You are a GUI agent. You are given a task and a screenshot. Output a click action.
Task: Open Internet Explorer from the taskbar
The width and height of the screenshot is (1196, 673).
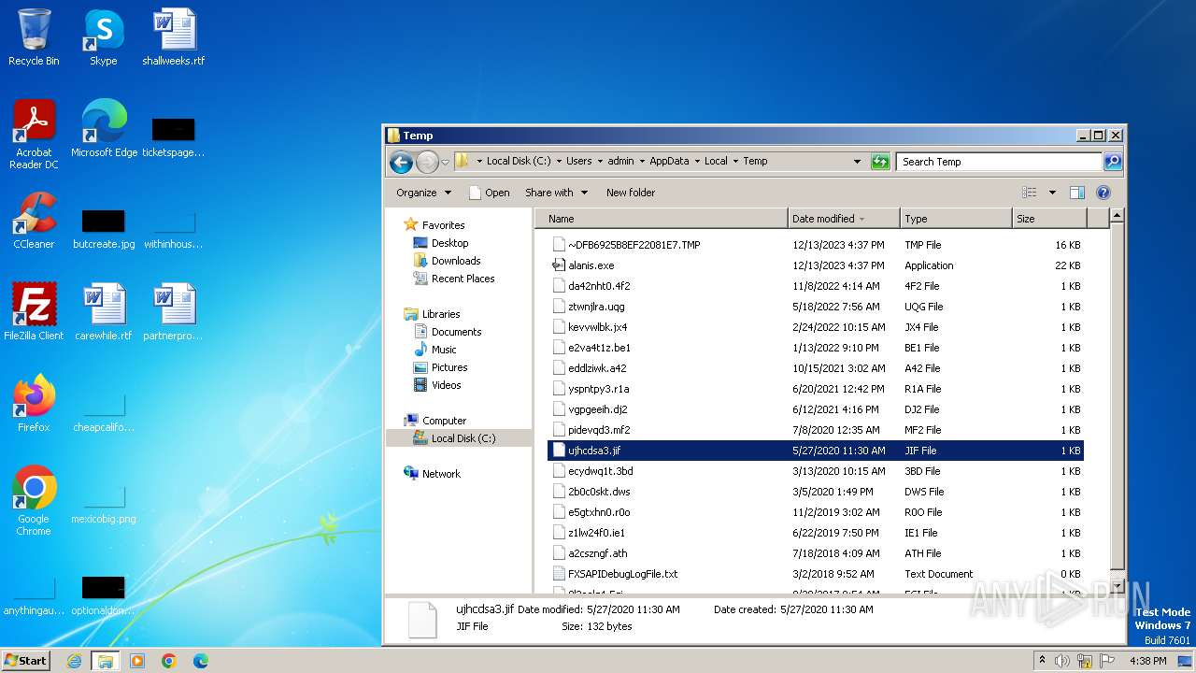point(74,661)
